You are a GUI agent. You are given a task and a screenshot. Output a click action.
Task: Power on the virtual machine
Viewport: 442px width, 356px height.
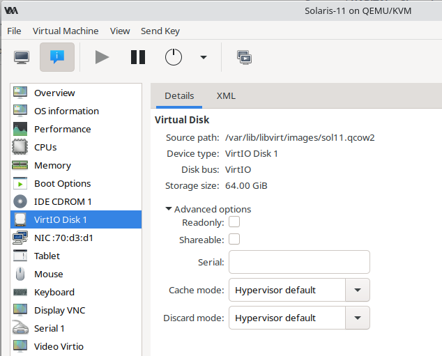point(102,57)
